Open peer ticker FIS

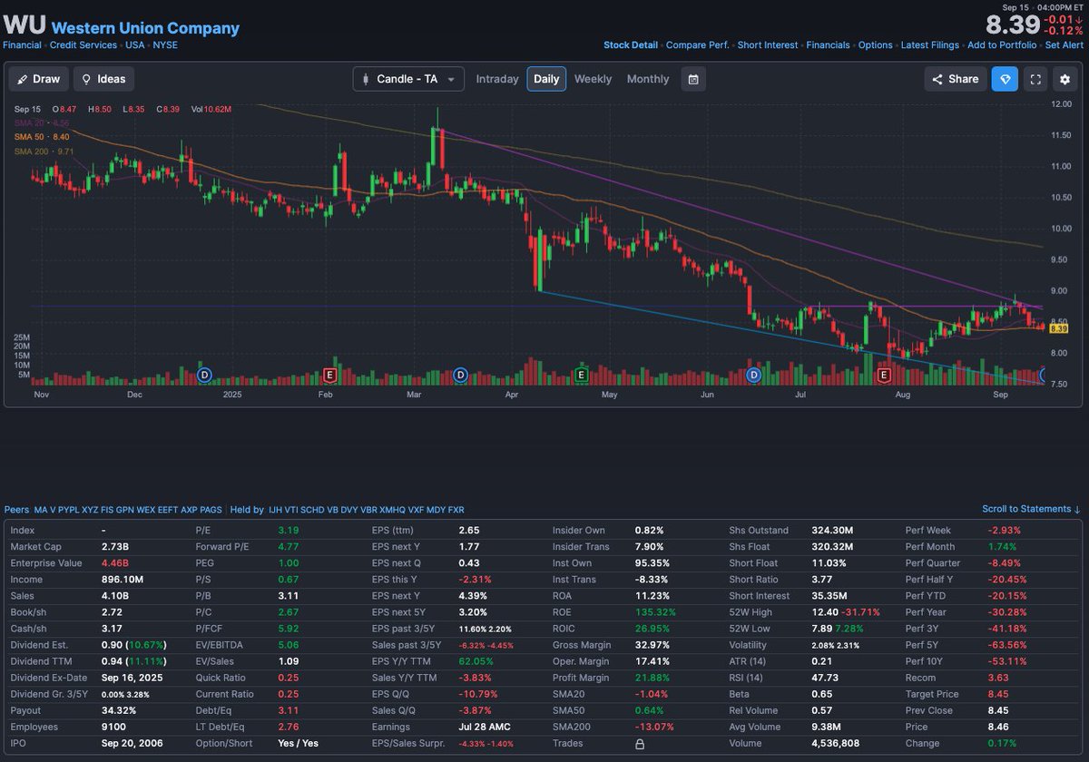point(108,510)
